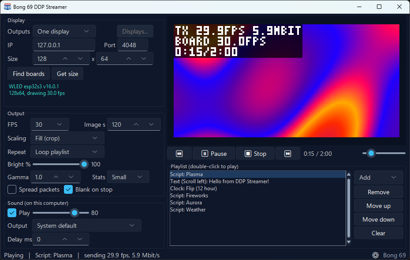The image size is (410, 260).
Task: Click the sound volume slider handle
Action: click(x=75, y=213)
